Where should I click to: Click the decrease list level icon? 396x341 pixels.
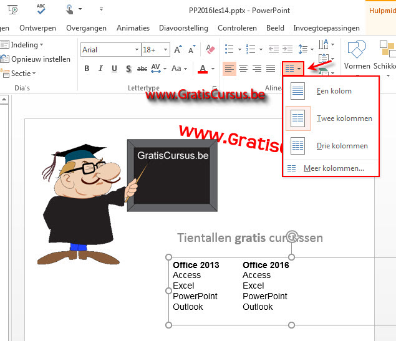(274, 49)
